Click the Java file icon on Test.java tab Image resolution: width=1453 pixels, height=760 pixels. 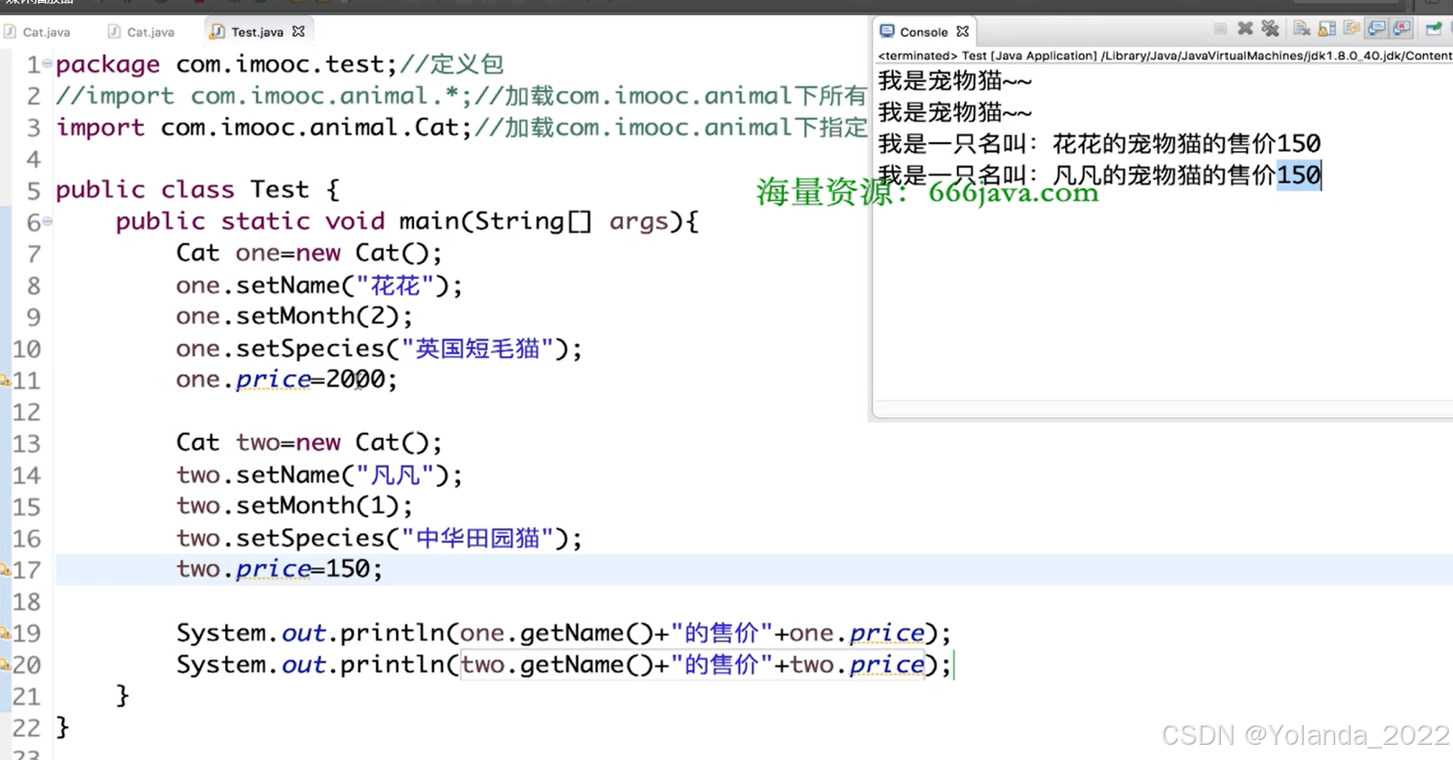point(217,31)
